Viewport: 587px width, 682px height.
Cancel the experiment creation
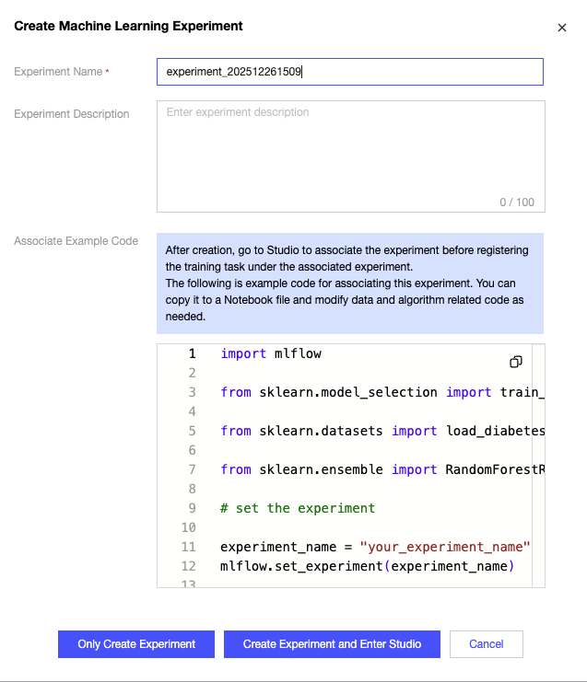point(487,644)
